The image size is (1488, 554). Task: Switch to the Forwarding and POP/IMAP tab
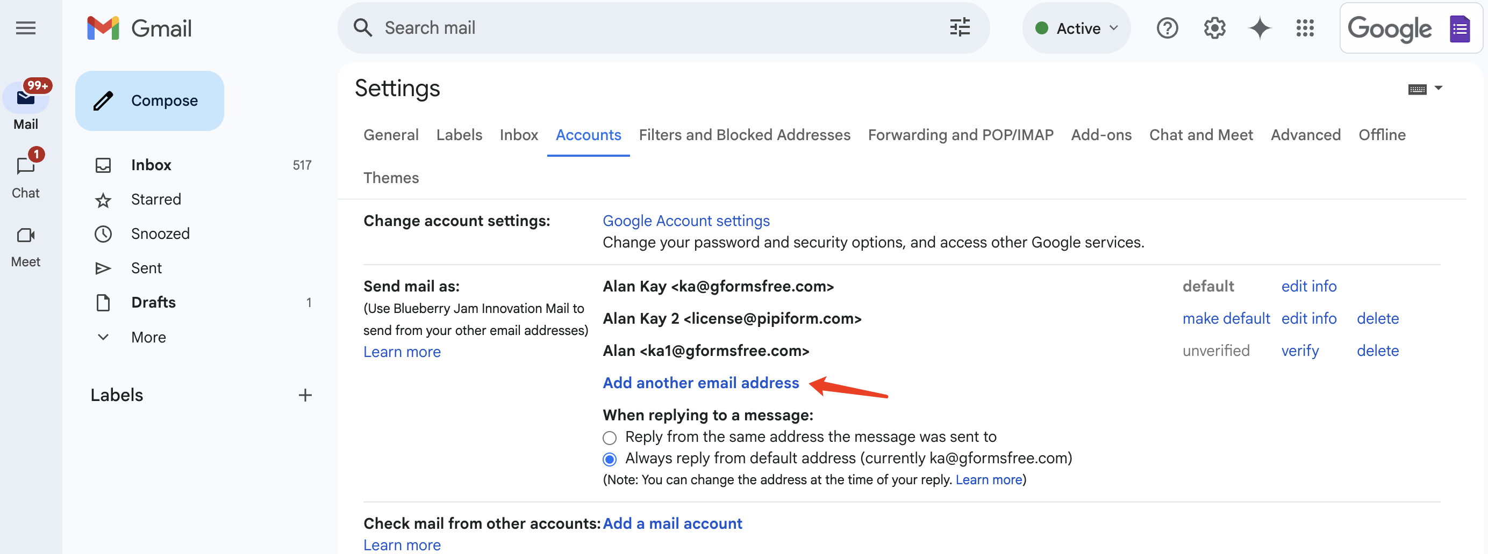click(961, 134)
